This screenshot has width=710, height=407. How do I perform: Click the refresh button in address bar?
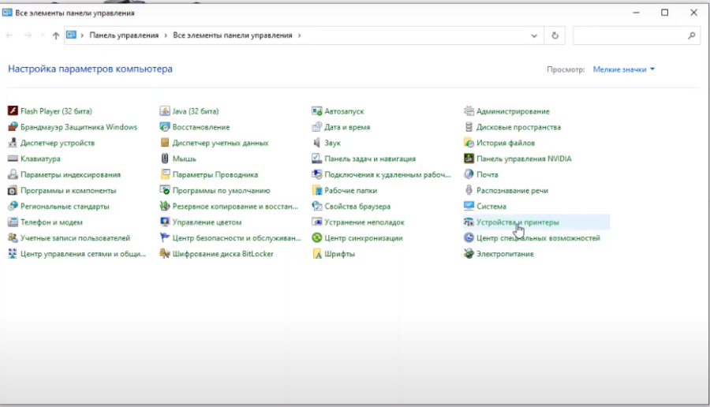[555, 35]
